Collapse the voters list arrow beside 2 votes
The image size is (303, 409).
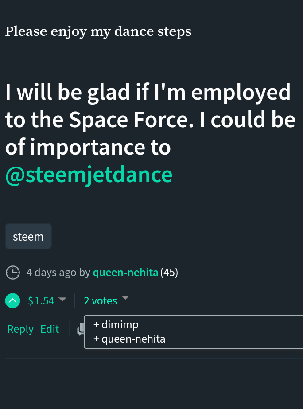click(126, 298)
